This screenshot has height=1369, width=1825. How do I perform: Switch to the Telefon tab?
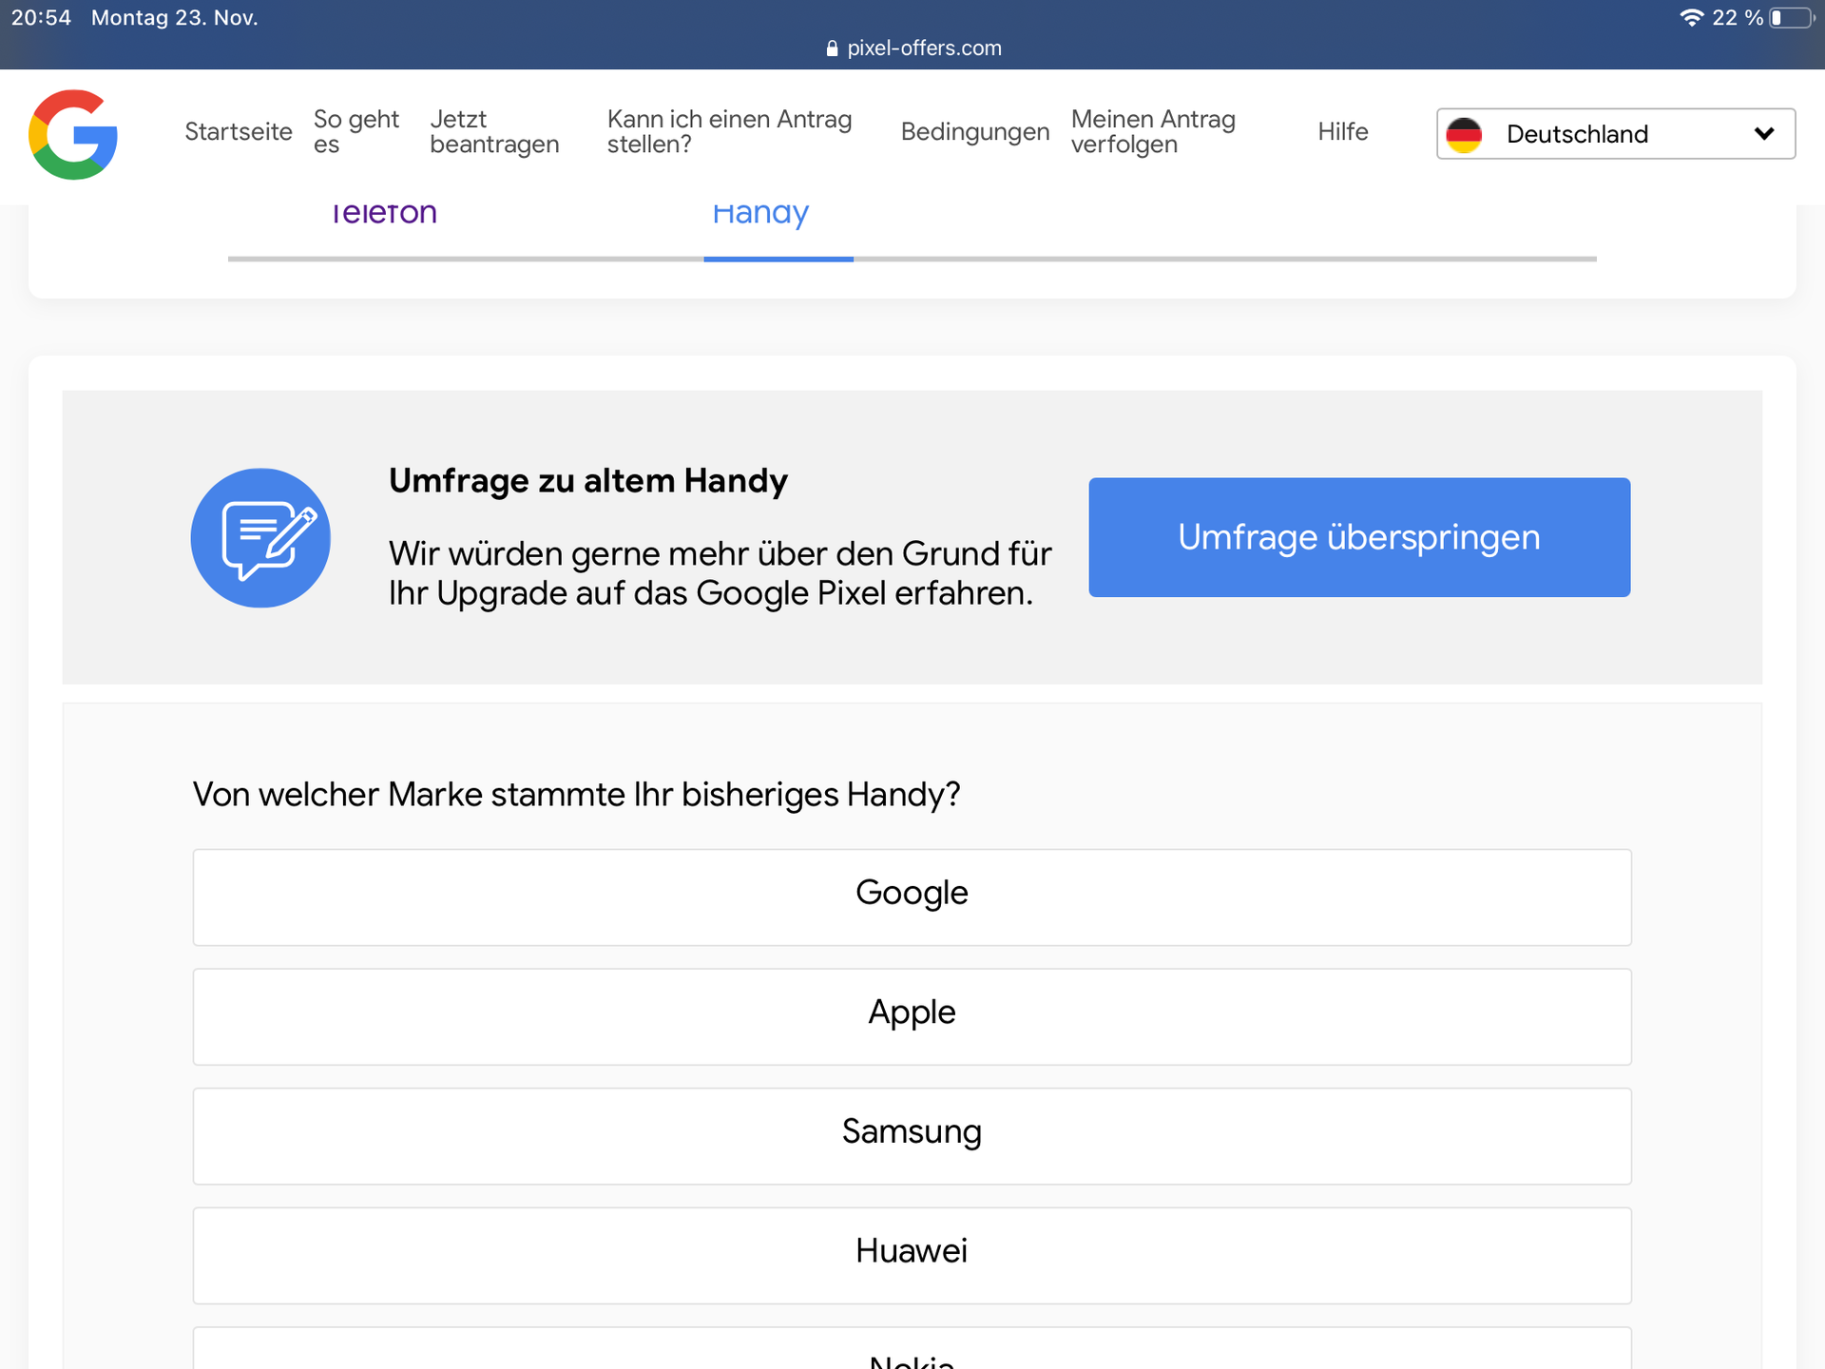click(384, 213)
